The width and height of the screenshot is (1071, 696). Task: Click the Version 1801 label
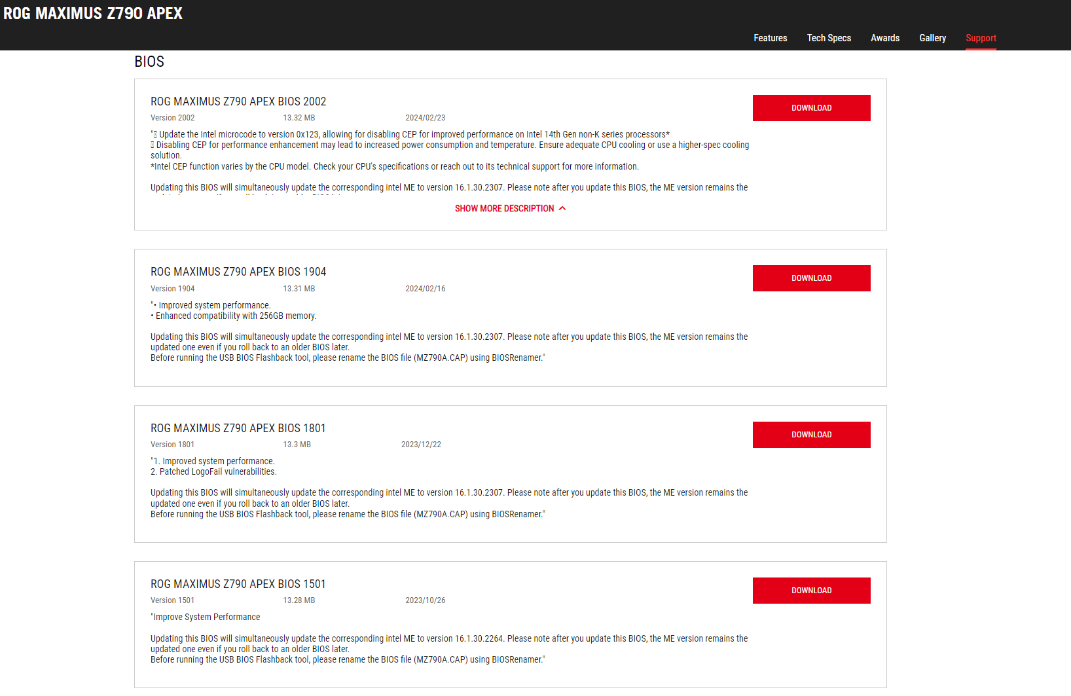coord(173,445)
